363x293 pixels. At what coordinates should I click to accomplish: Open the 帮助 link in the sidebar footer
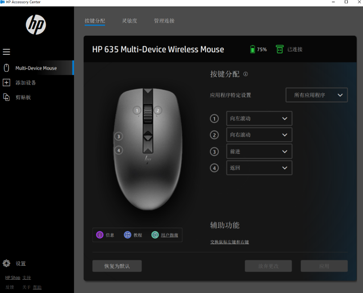[37, 287]
